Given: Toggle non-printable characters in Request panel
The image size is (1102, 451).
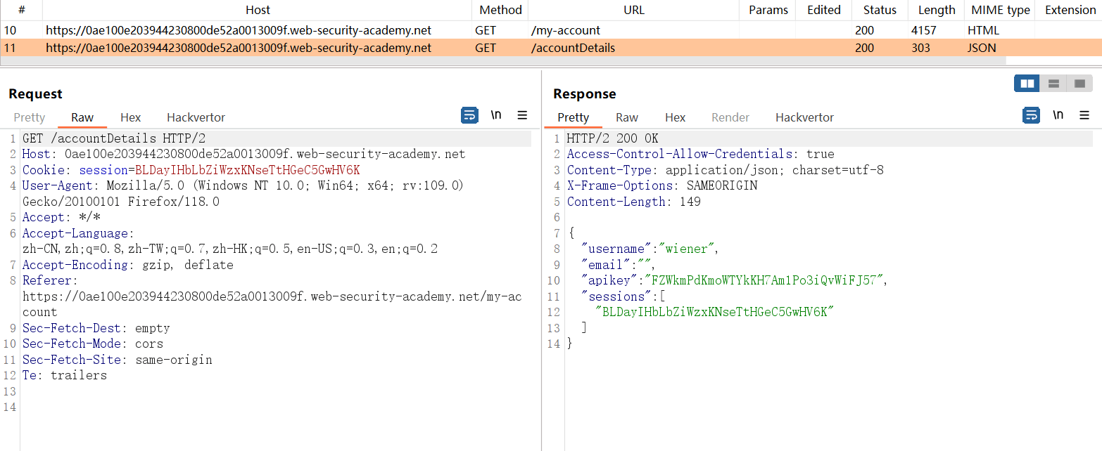Looking at the screenshot, I should (496, 116).
